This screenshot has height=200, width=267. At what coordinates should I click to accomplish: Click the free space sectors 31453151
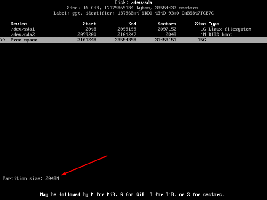point(166,40)
